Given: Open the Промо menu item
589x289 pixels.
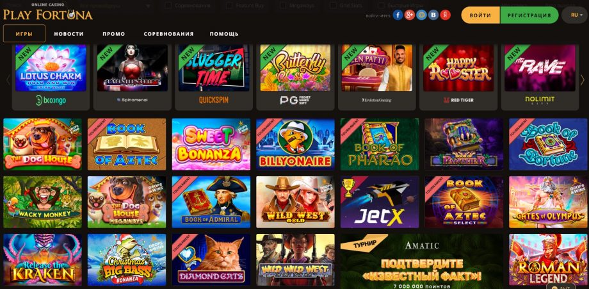Looking at the screenshot, I should tap(114, 34).
